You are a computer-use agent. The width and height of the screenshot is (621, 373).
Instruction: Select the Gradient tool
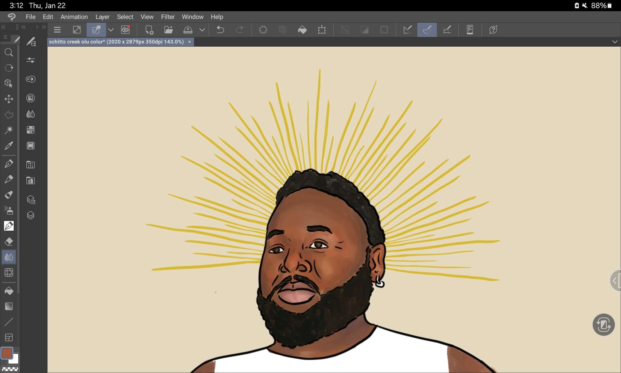(x=9, y=306)
